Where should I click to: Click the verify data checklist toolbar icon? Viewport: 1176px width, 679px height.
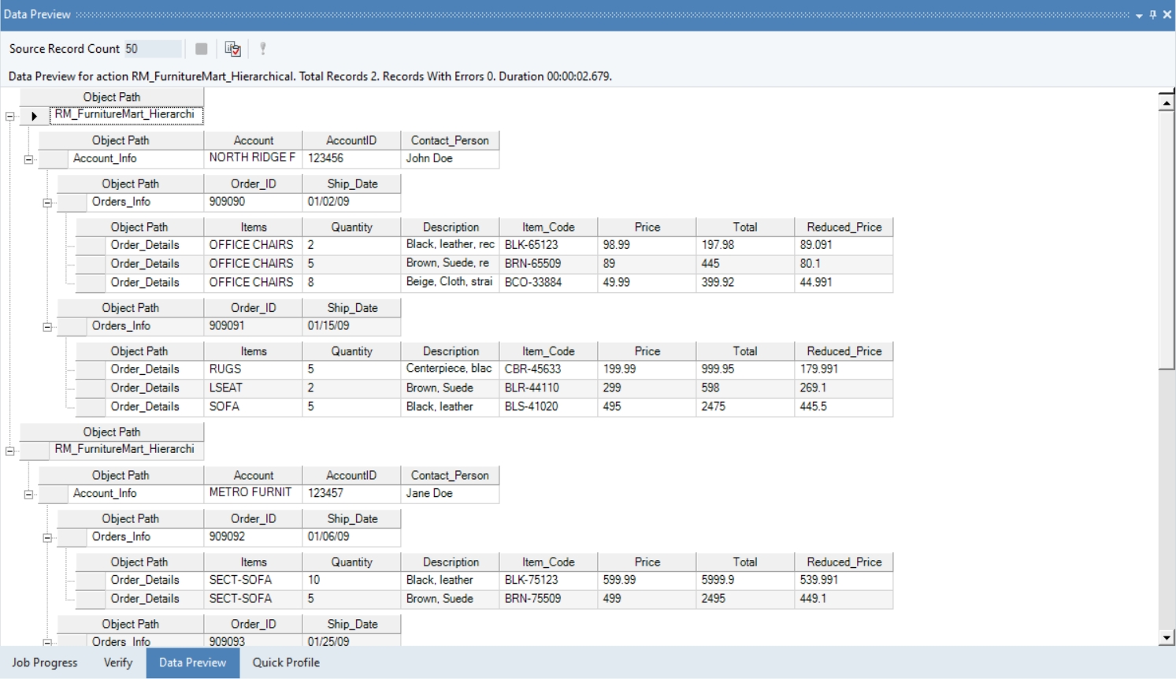point(232,49)
